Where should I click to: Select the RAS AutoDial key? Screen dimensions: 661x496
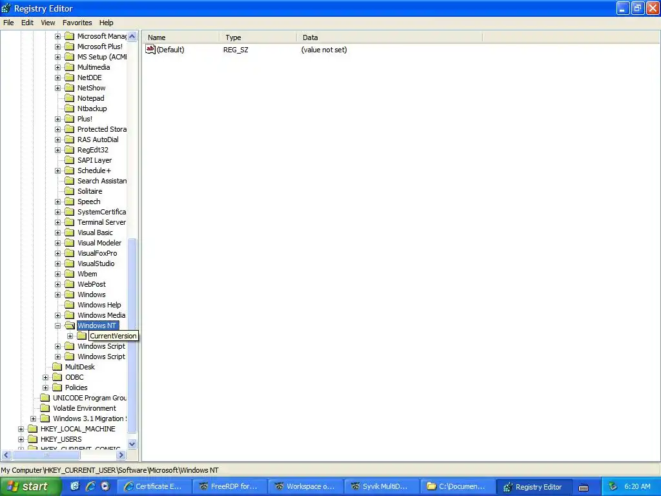(x=98, y=139)
